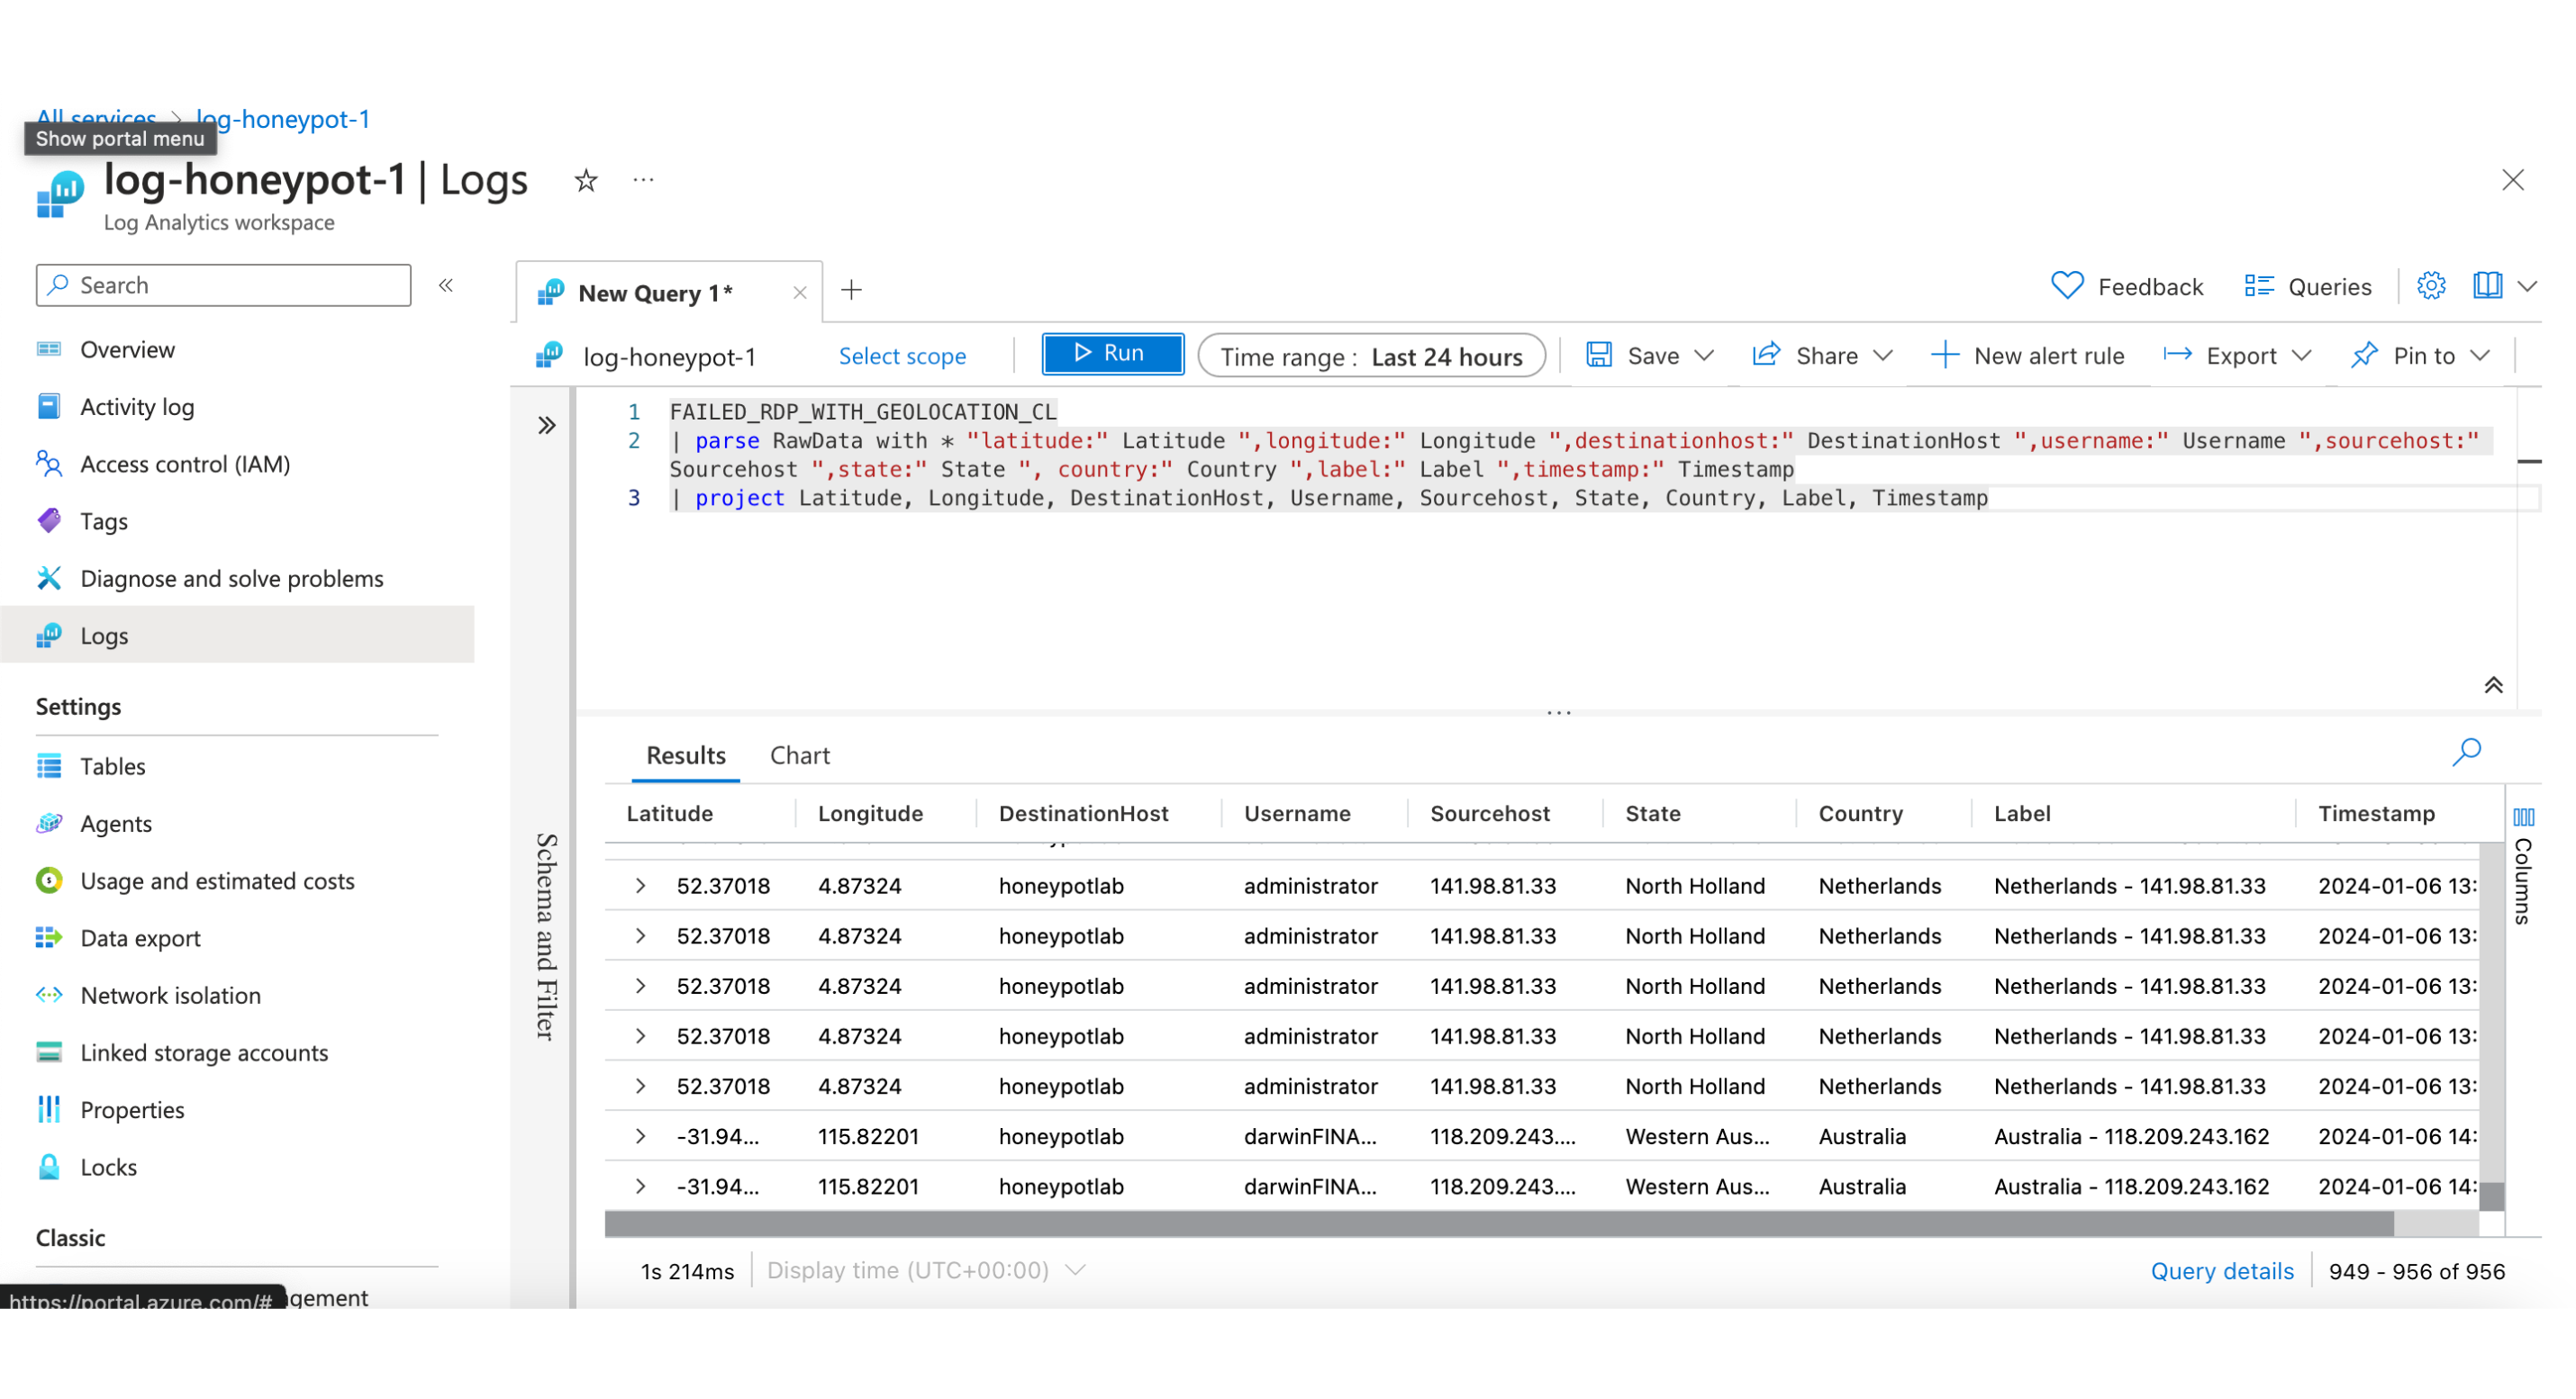Run the query
Screen dimensions: 2576x1399
tap(1112, 354)
